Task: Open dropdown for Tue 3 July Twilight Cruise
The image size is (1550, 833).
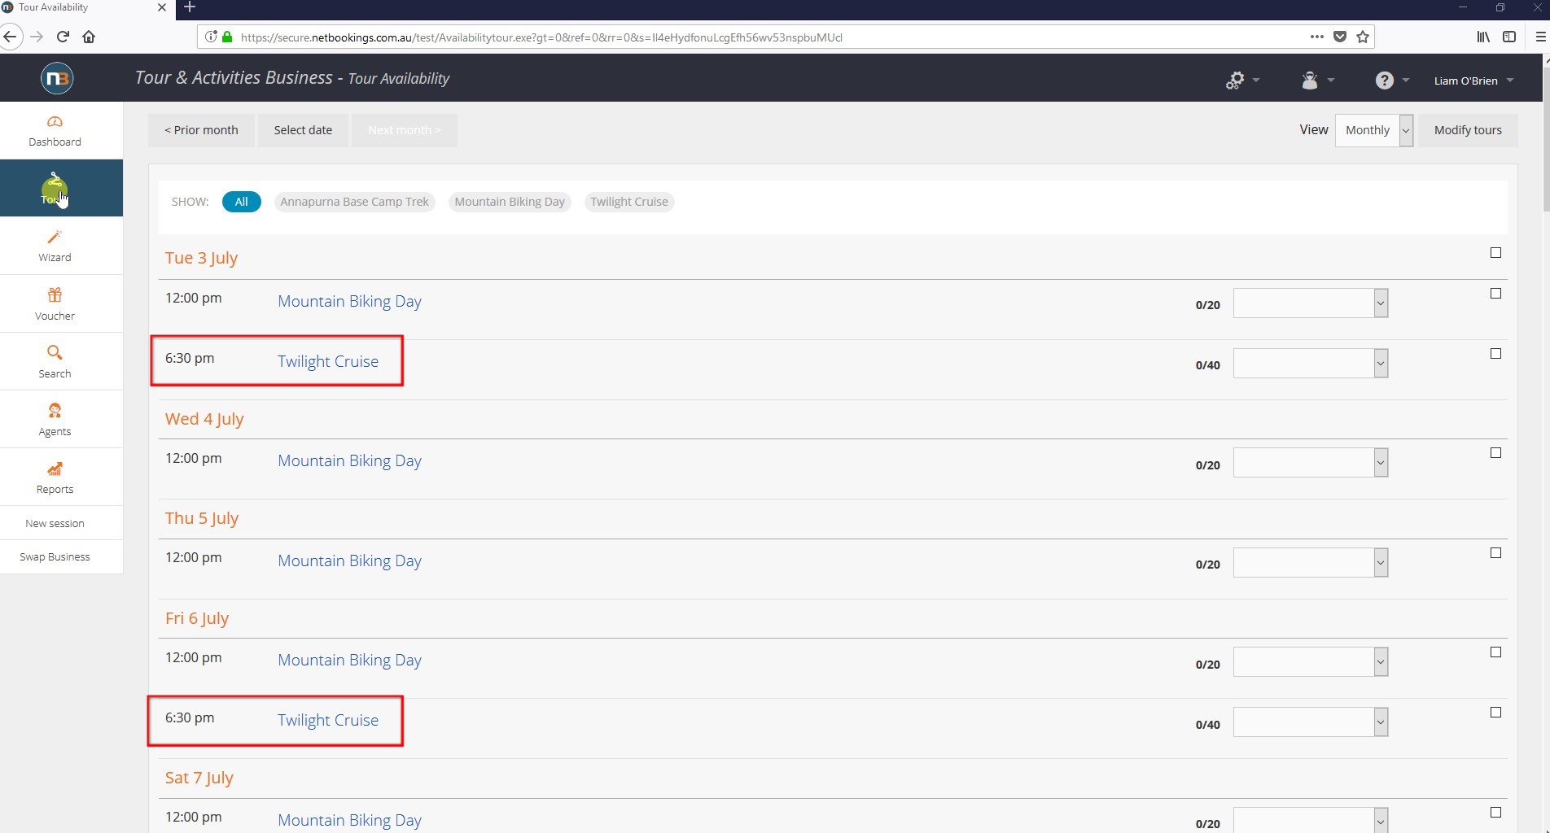Action: point(1311,364)
